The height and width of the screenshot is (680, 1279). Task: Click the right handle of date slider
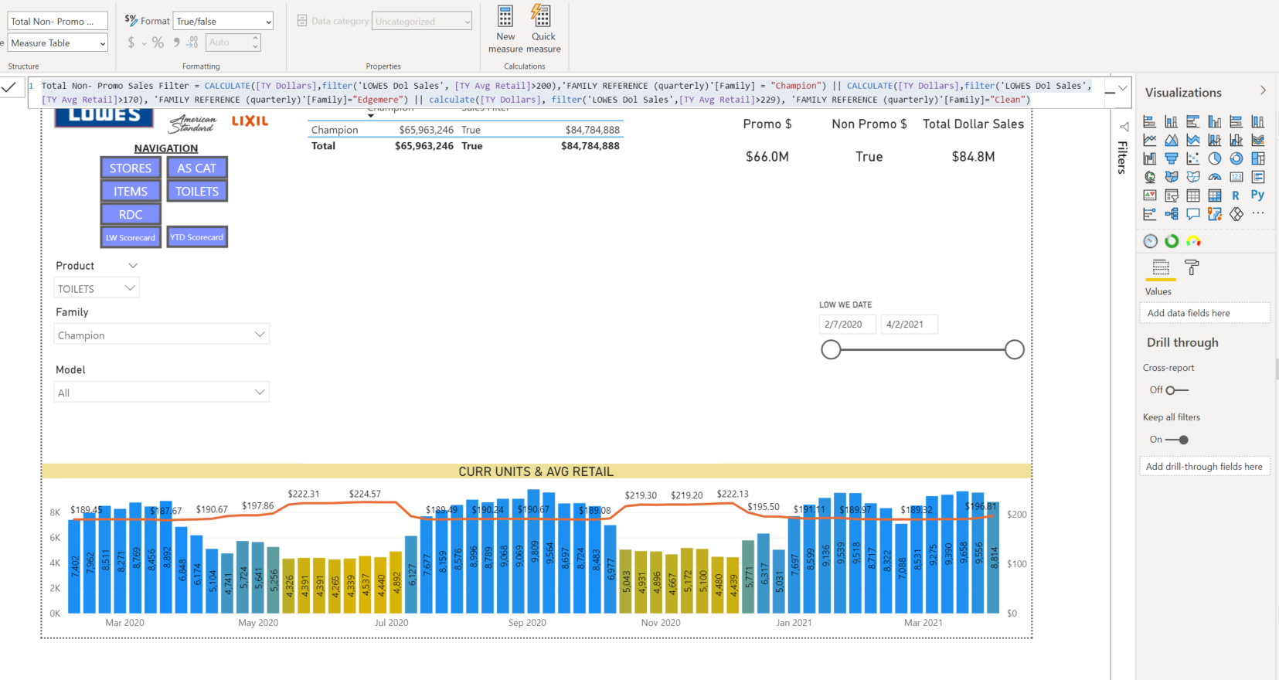tap(1015, 349)
